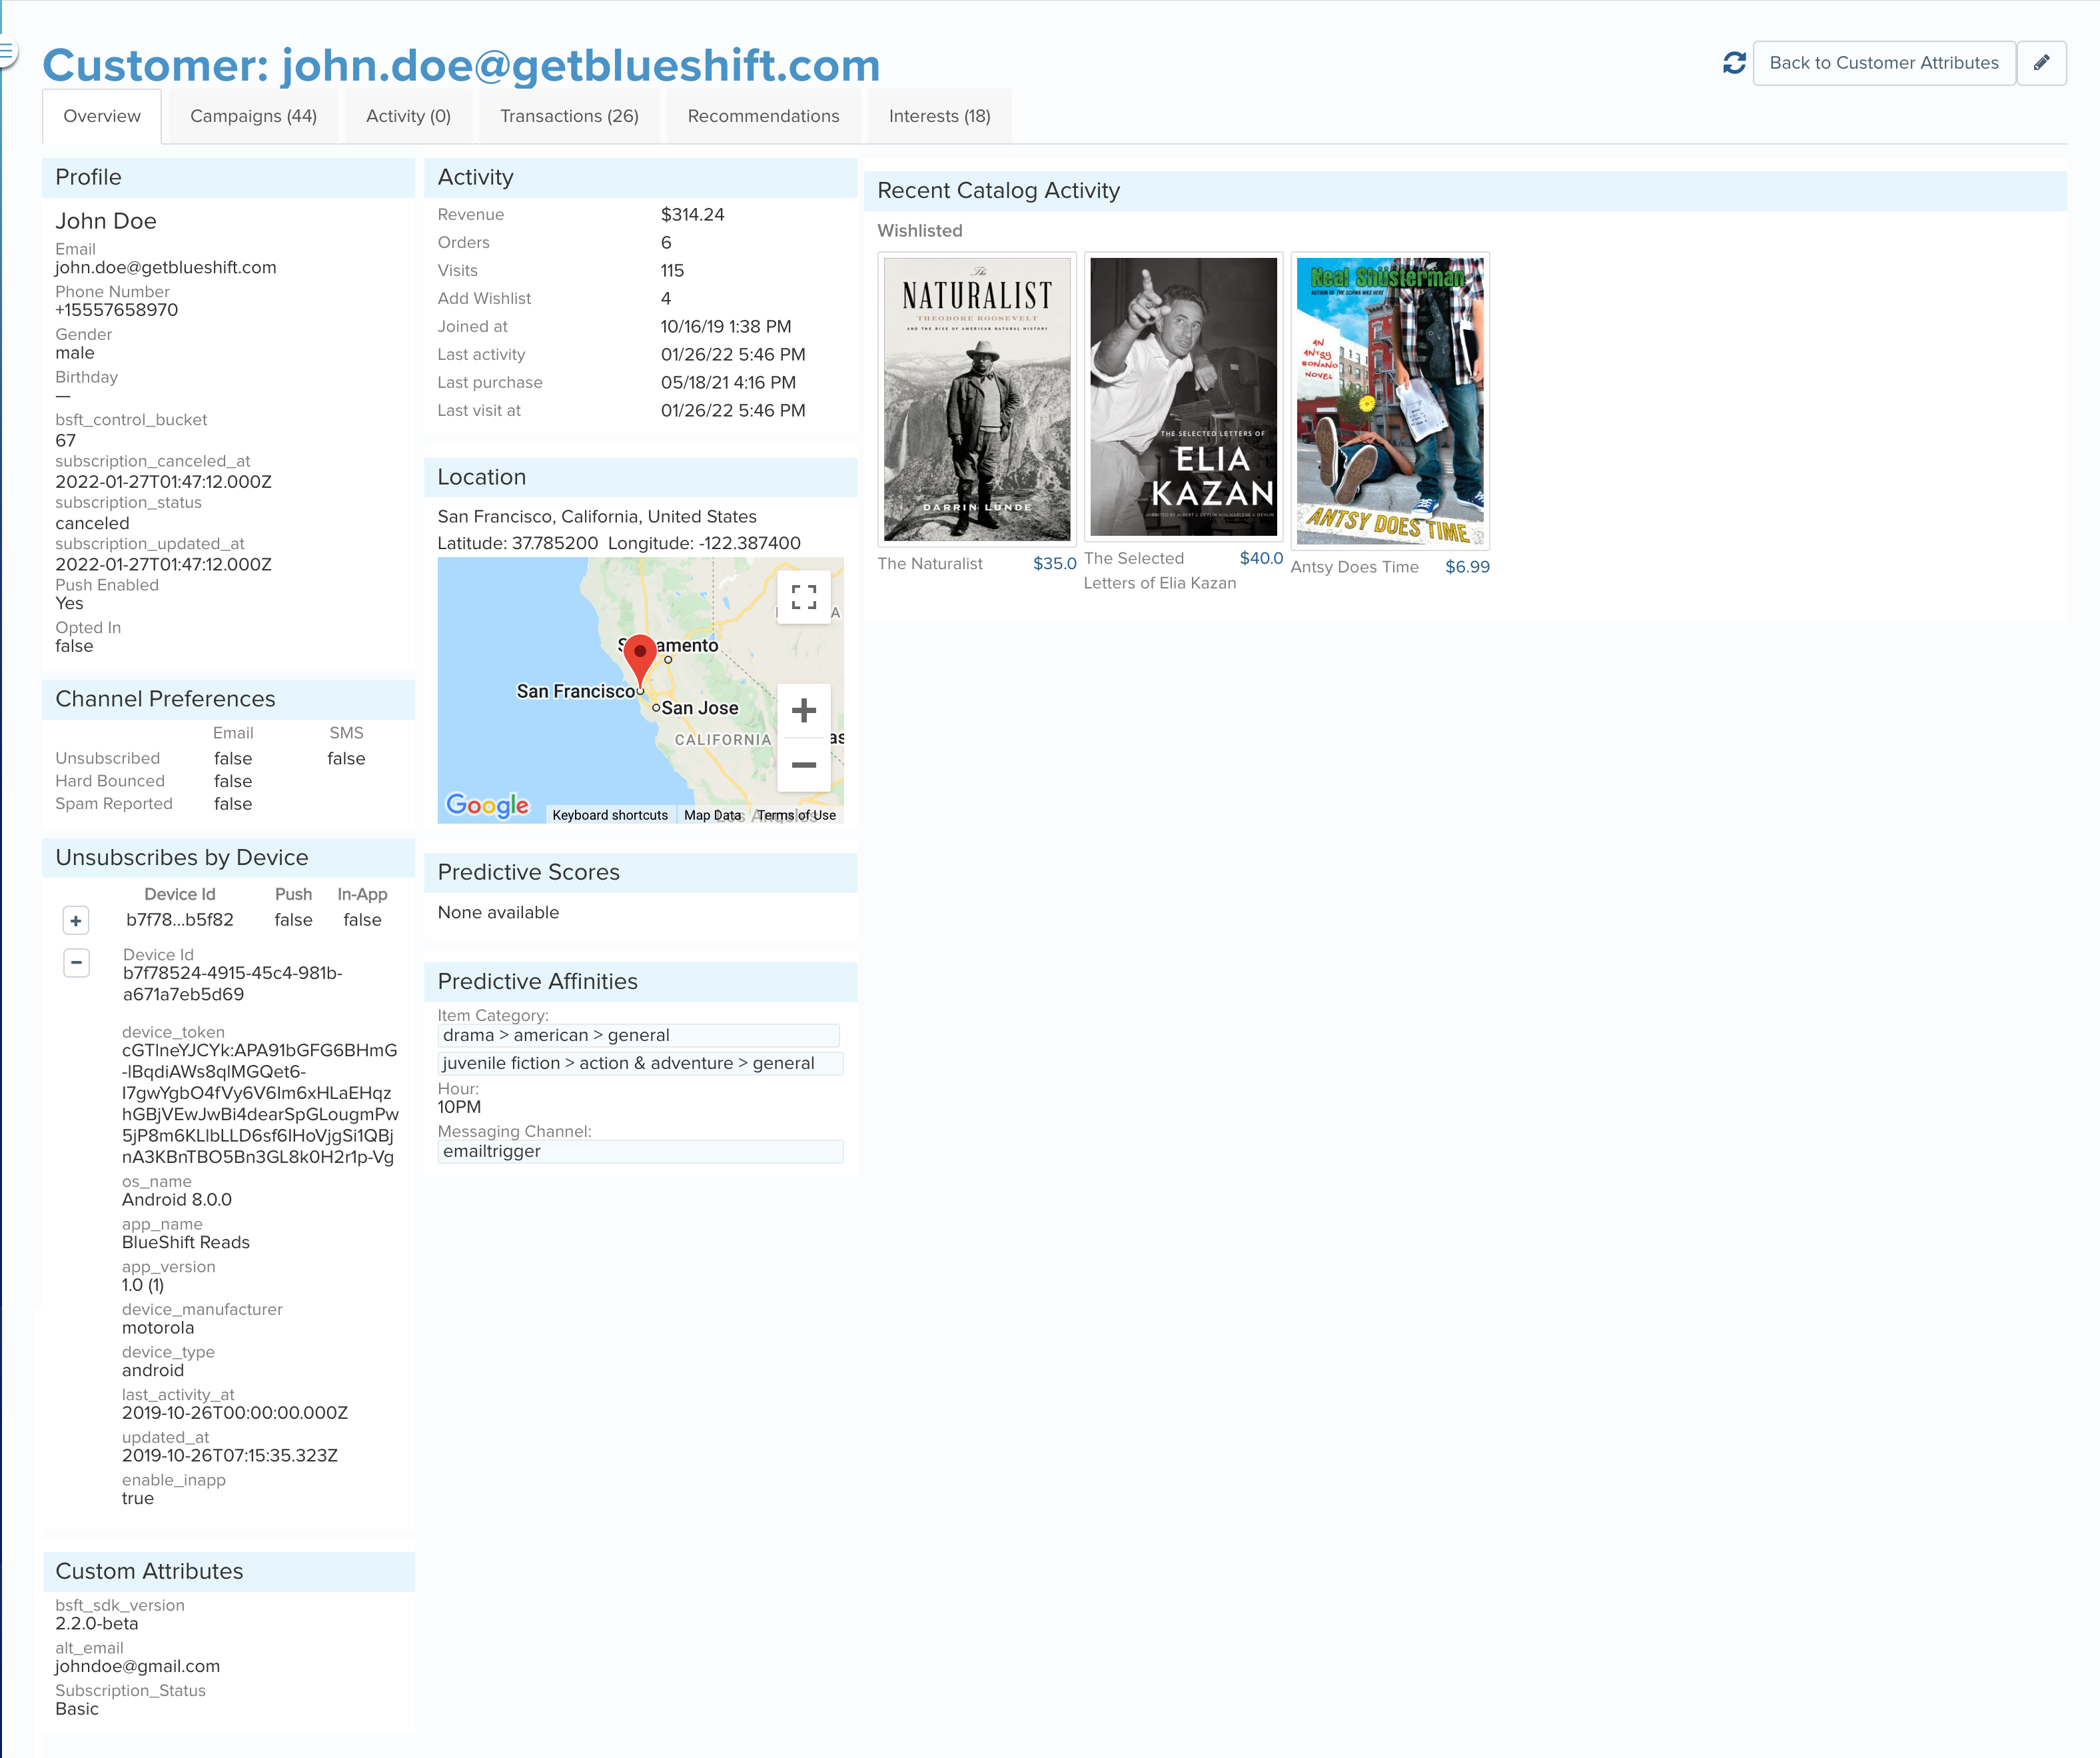
Task: Click San Jose label on the map
Action: coord(700,708)
